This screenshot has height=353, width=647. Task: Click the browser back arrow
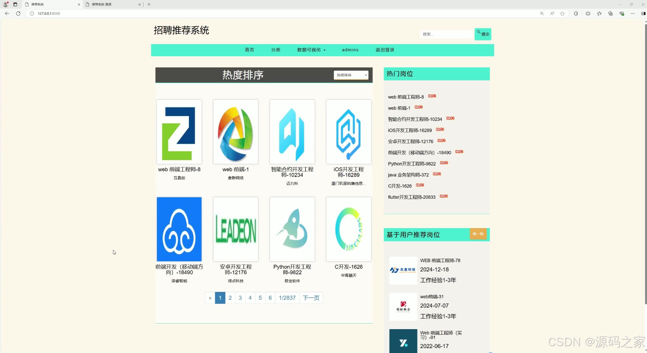tap(7, 13)
